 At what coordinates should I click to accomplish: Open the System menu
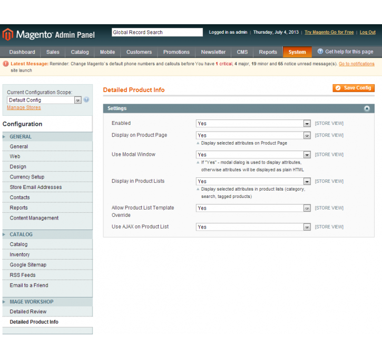pos(297,52)
